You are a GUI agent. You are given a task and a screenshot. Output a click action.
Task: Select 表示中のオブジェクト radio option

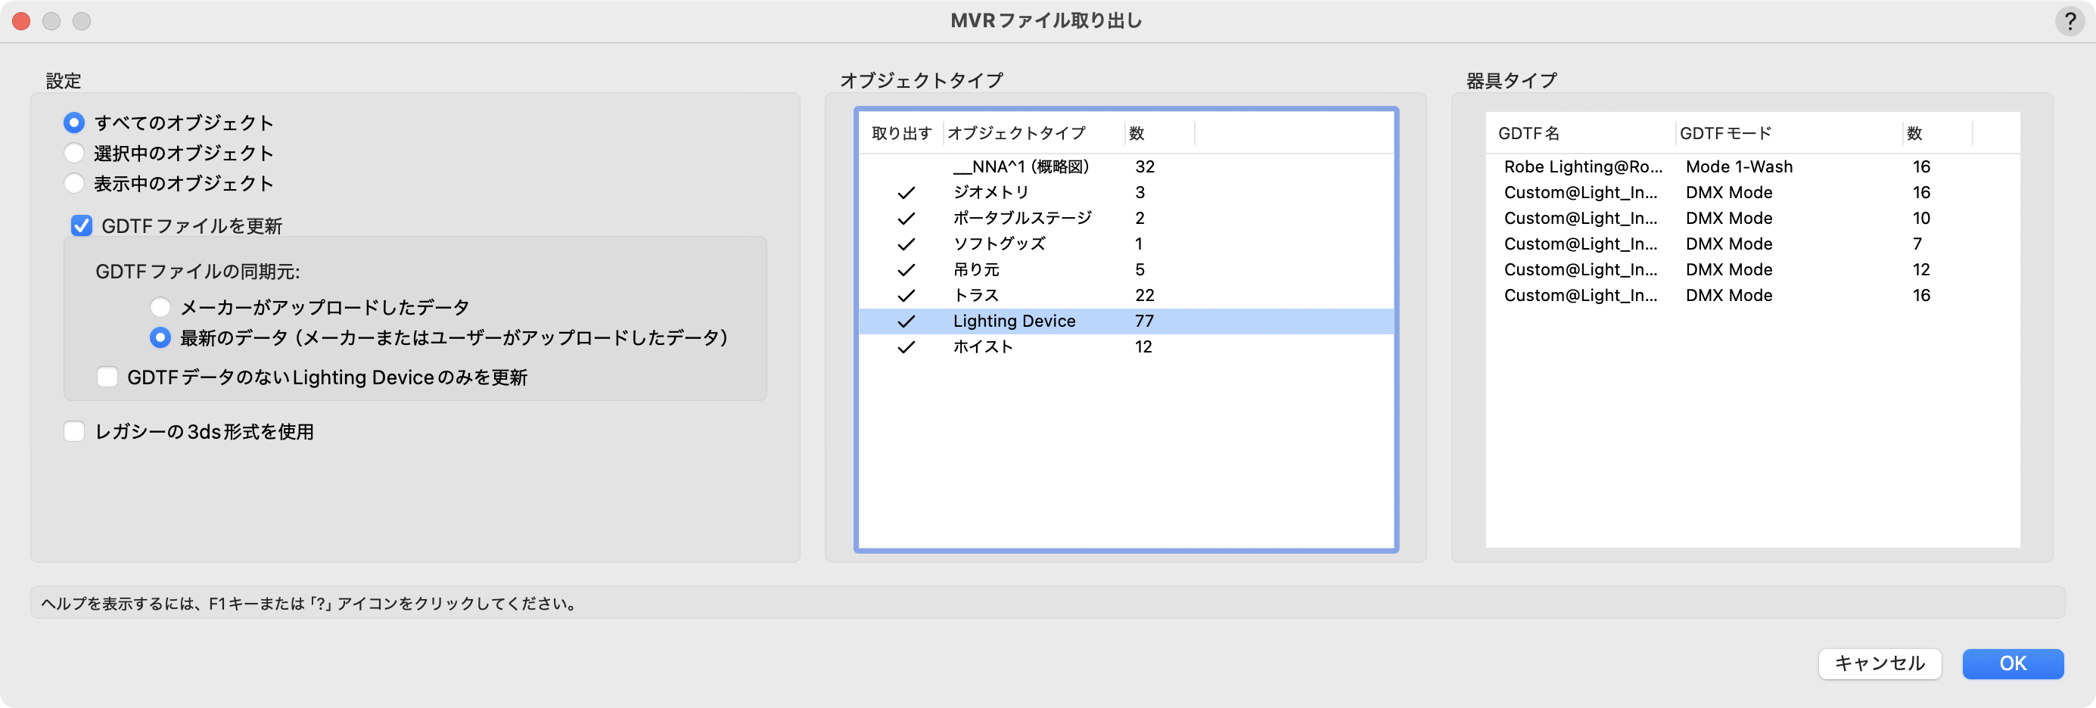click(74, 183)
